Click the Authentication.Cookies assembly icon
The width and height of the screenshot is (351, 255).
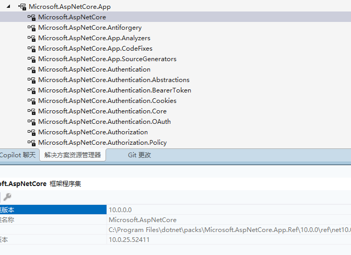tap(31, 101)
